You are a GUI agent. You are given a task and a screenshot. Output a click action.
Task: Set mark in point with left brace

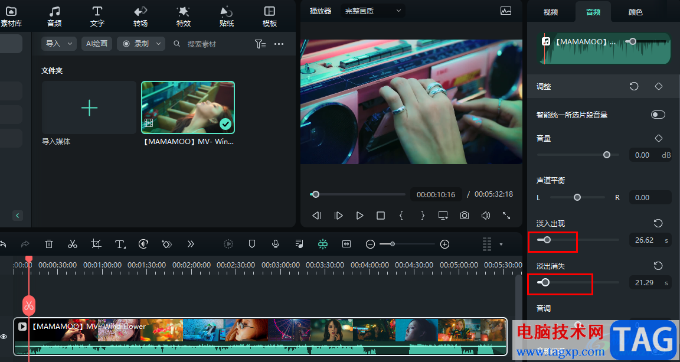tap(401, 216)
